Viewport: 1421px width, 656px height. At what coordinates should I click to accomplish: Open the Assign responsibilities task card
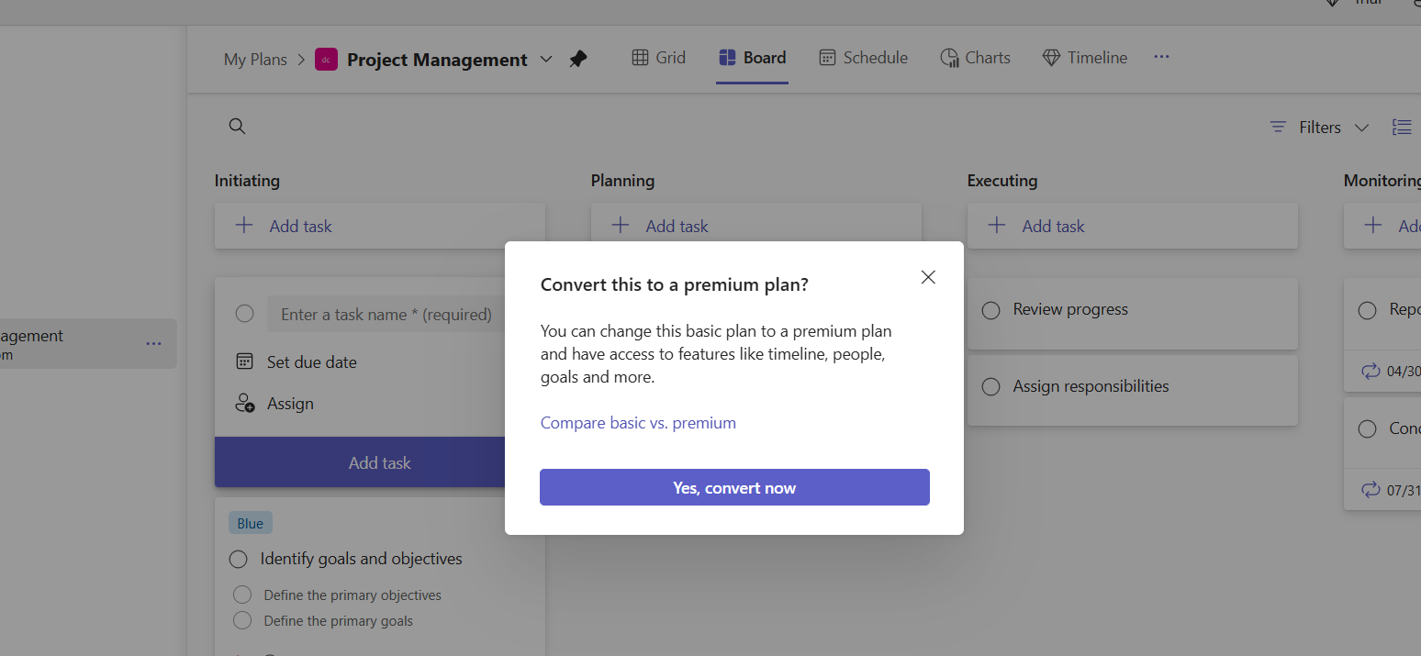(x=1133, y=390)
